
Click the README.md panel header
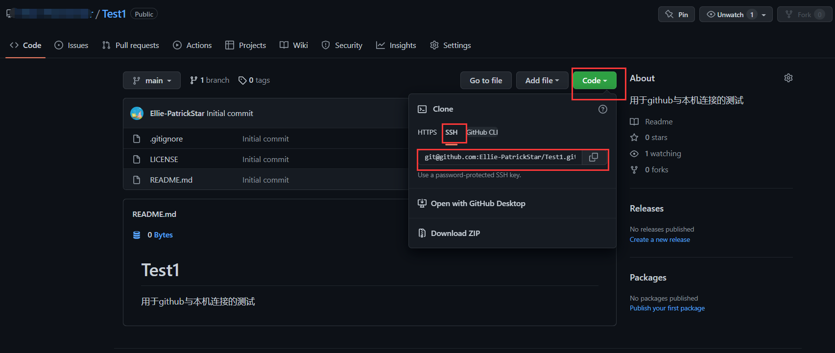[154, 214]
